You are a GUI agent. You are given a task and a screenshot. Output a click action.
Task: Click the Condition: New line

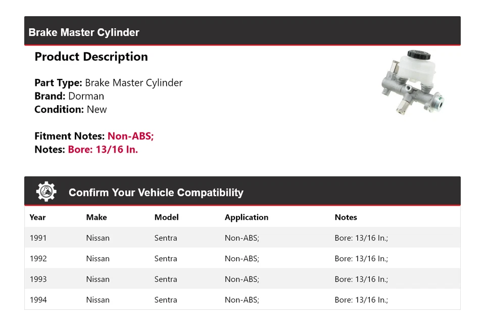point(70,109)
